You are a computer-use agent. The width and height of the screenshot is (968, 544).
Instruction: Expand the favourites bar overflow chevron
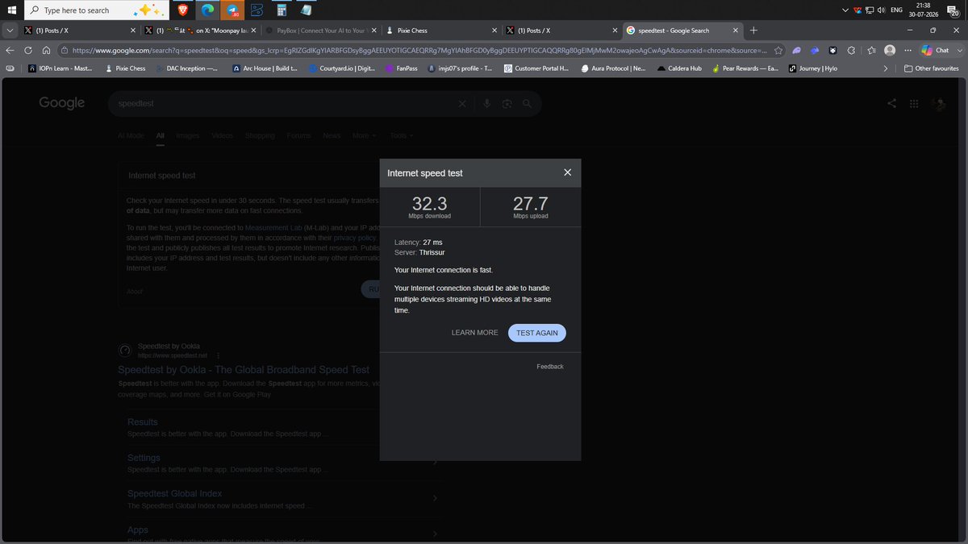click(x=887, y=69)
